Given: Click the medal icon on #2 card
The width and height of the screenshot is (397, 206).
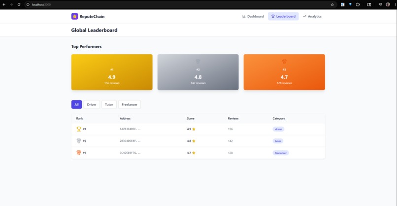Looking at the screenshot, I should point(198,62).
